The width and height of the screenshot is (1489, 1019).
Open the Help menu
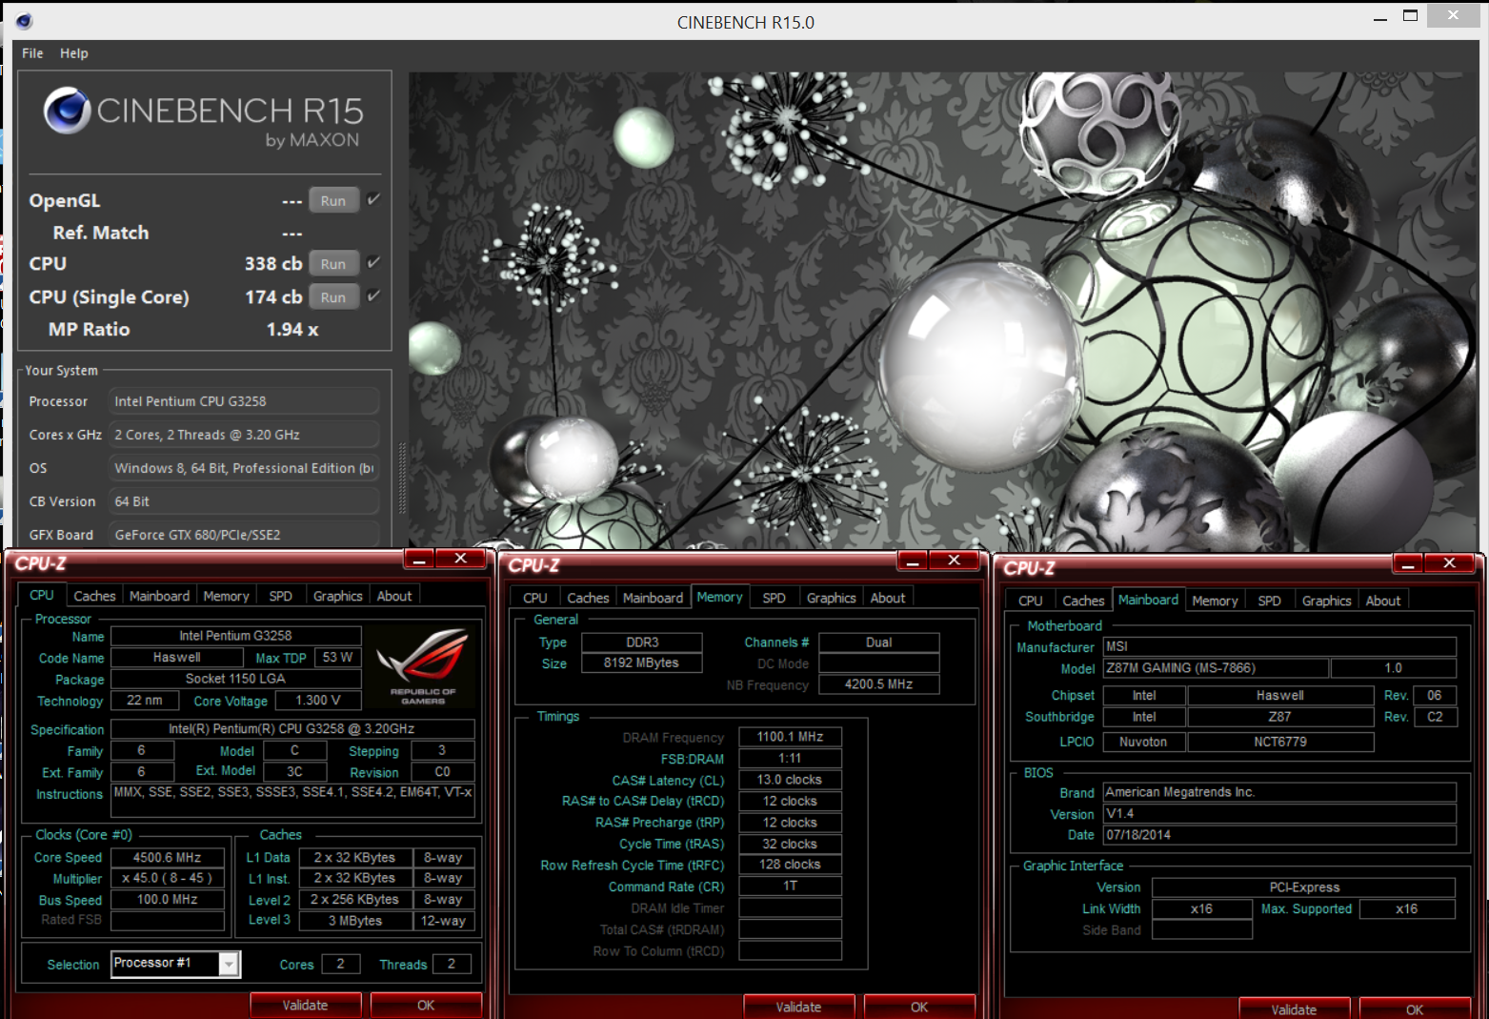coord(73,53)
